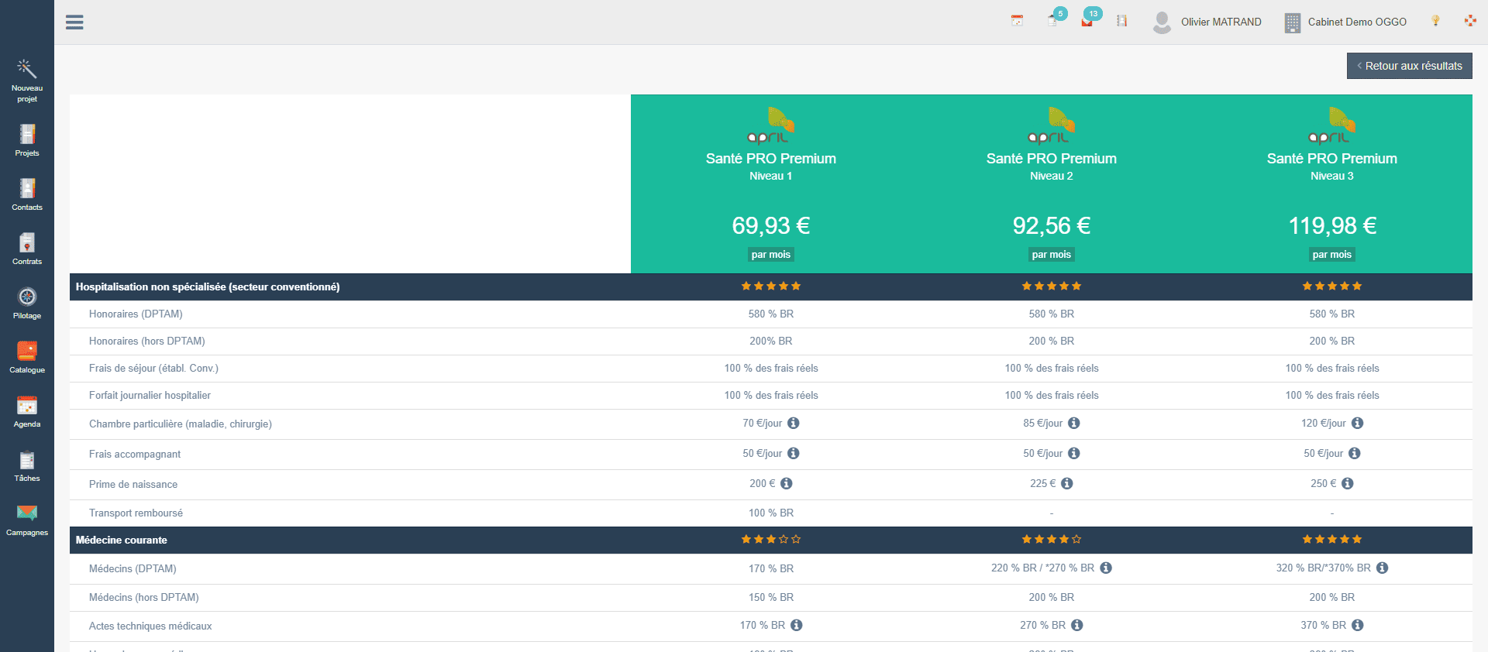Click Forfait journalier hospitalier label
Image resolution: width=1488 pixels, height=652 pixels.
tap(150, 395)
